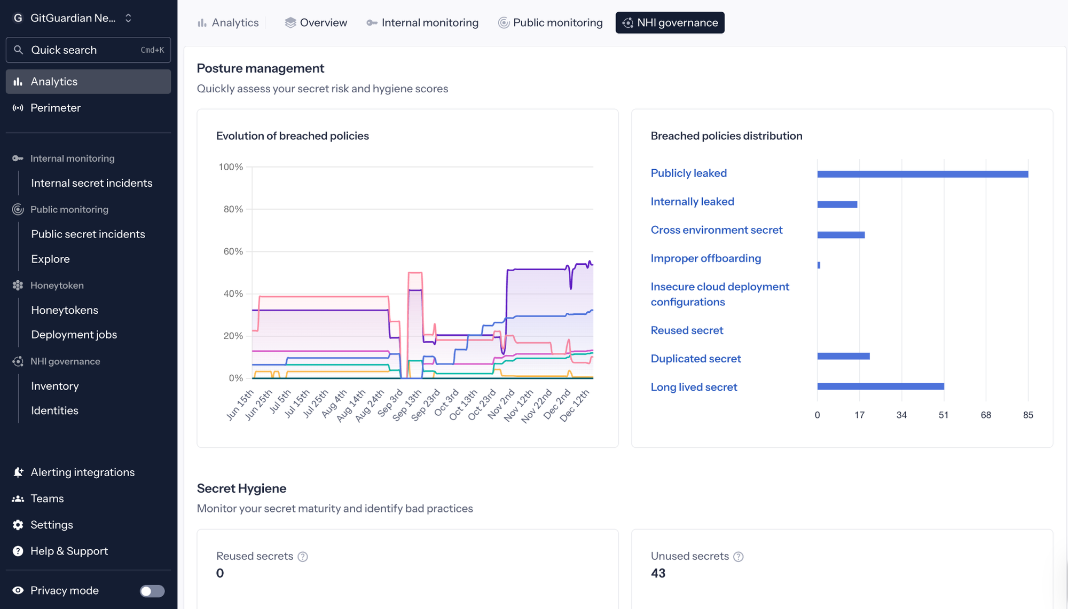Screen dimensions: 1068x609
Task: Expand the GitGuardian workspace switcher chevron
Action: [128, 18]
